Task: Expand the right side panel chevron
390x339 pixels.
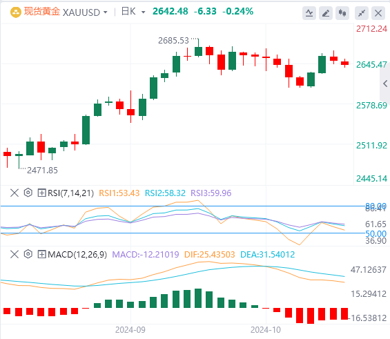Action: [x=385, y=84]
